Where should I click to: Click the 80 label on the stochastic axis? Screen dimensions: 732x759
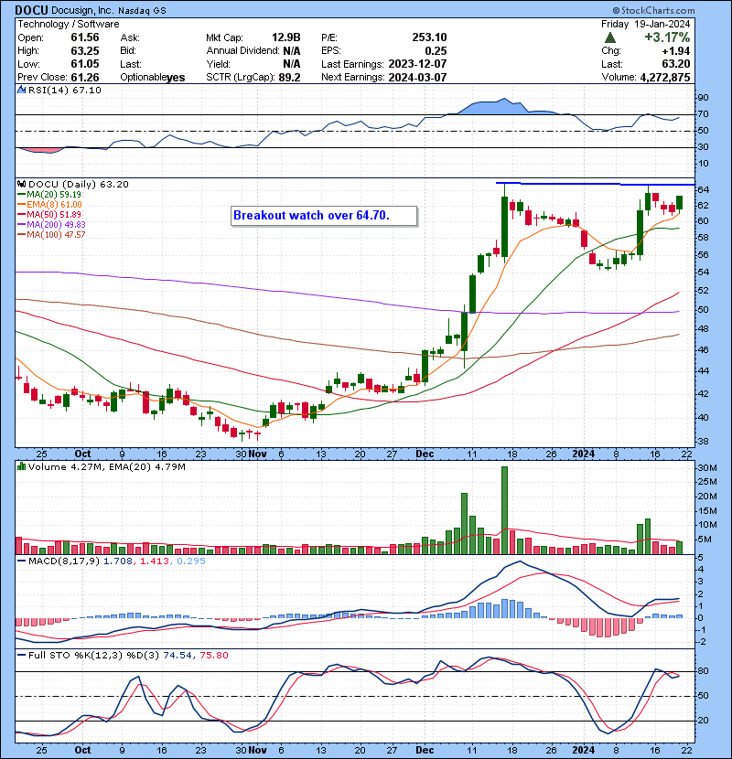(703, 671)
